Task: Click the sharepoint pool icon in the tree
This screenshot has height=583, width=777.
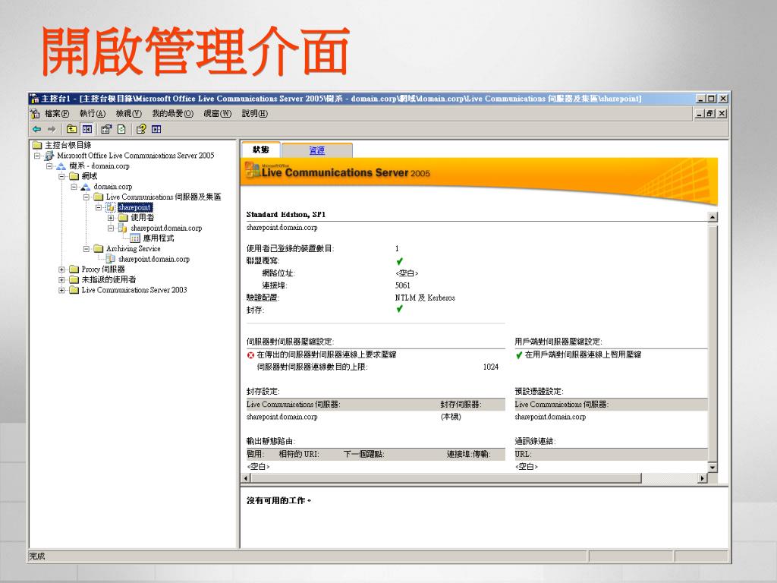Action: coord(111,208)
